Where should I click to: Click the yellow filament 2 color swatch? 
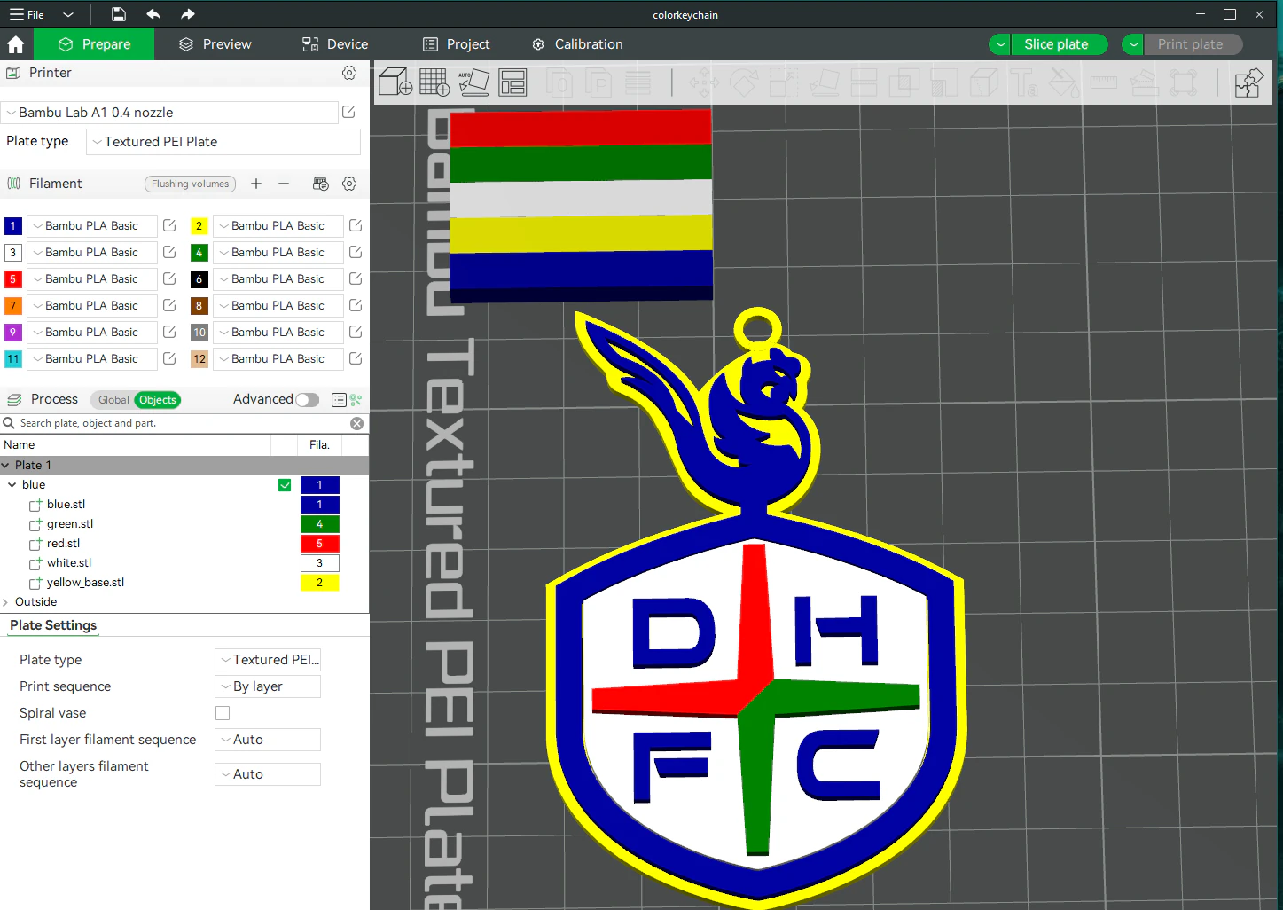pos(199,225)
